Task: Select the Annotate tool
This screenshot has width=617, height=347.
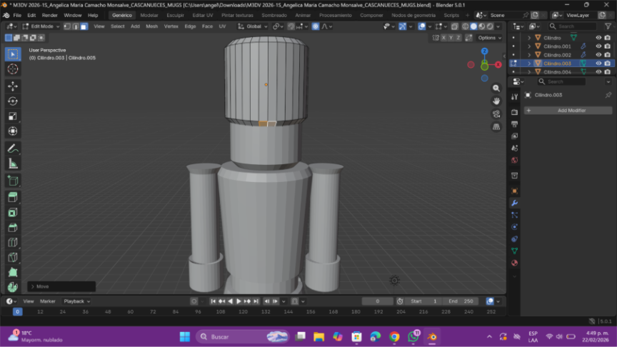Action: (x=13, y=149)
